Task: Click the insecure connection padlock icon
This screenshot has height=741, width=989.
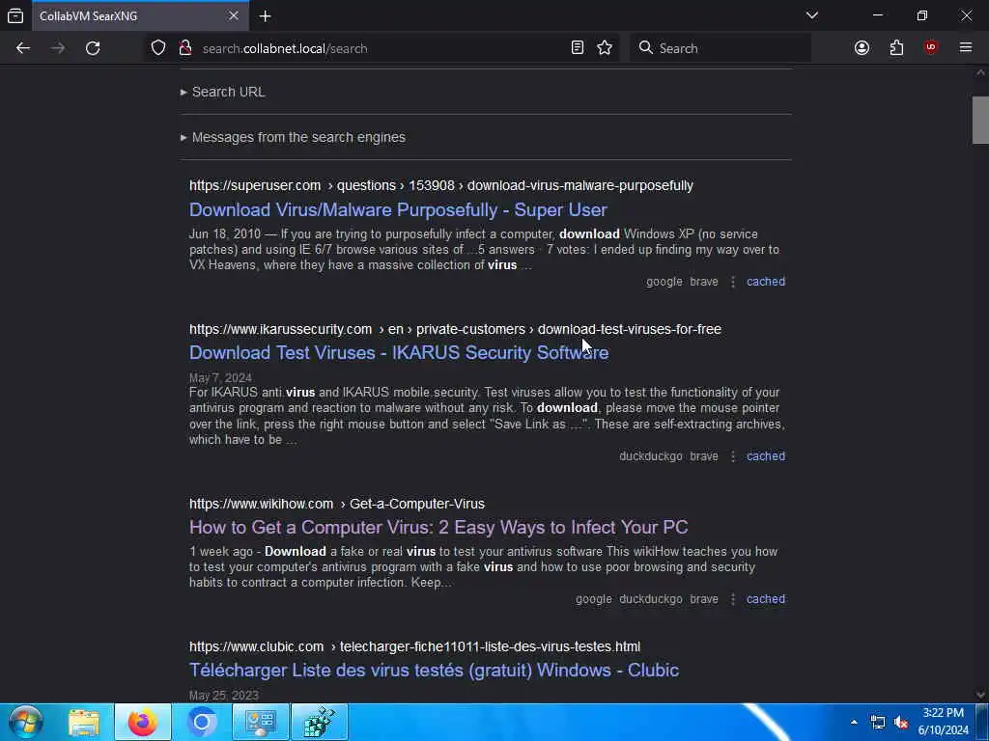Action: [x=184, y=48]
